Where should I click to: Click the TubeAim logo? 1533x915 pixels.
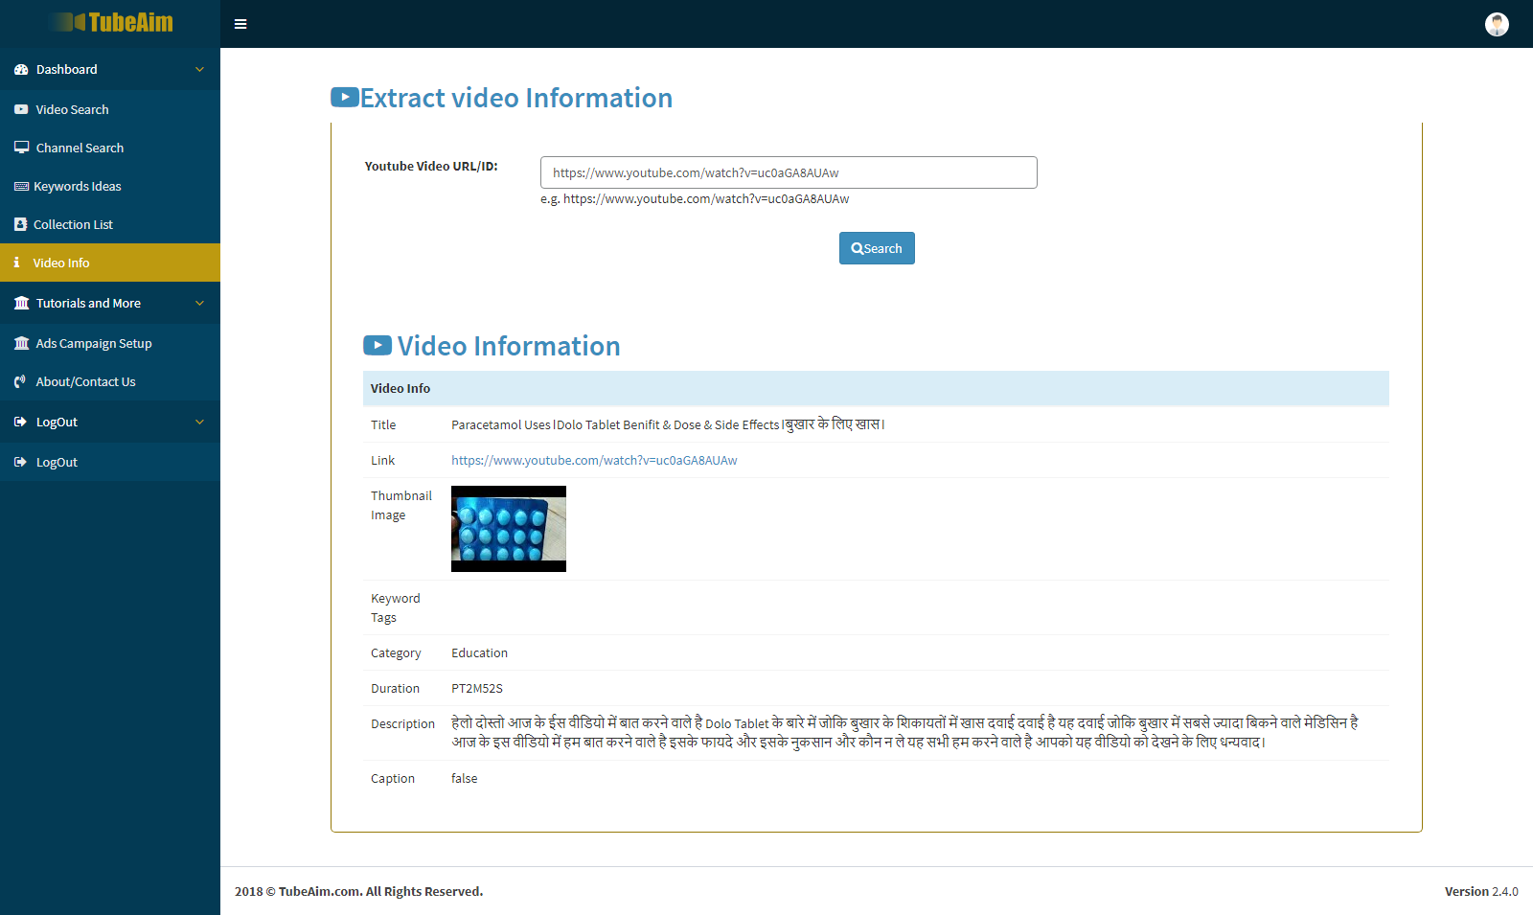113,22
